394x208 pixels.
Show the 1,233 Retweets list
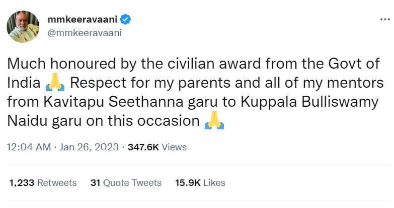pos(43,183)
